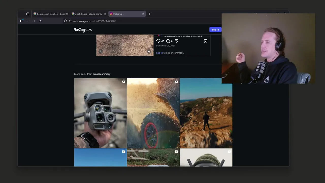Toggle reel audio with the speaker icon
Image resolution: width=325 pixels, height=183 pixels.
(149, 52)
